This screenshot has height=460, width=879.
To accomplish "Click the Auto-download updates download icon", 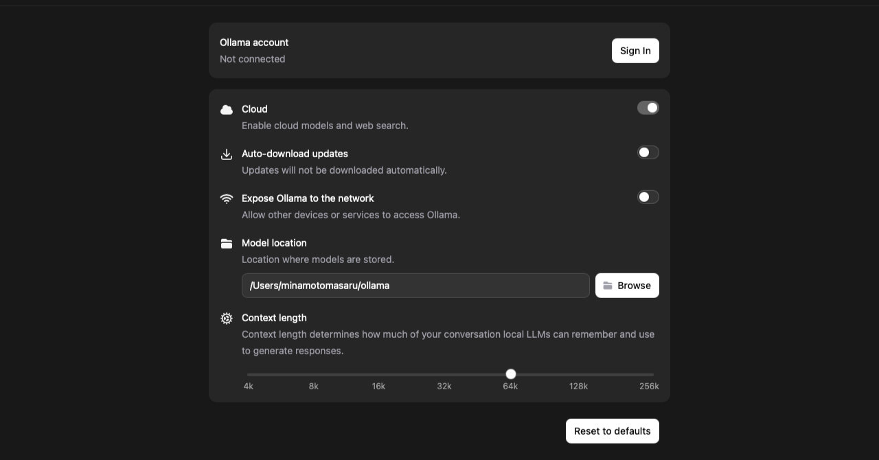I will (x=227, y=154).
